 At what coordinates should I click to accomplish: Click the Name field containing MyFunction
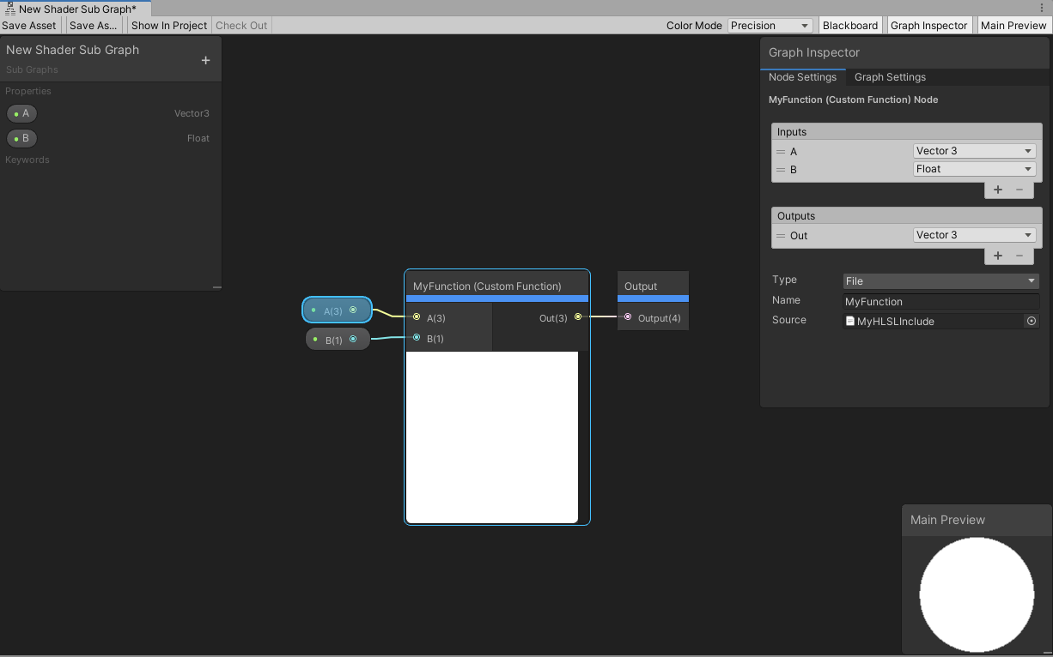940,302
